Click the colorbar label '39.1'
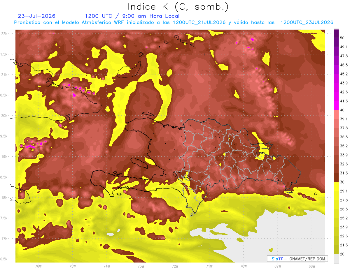 (344, 119)
